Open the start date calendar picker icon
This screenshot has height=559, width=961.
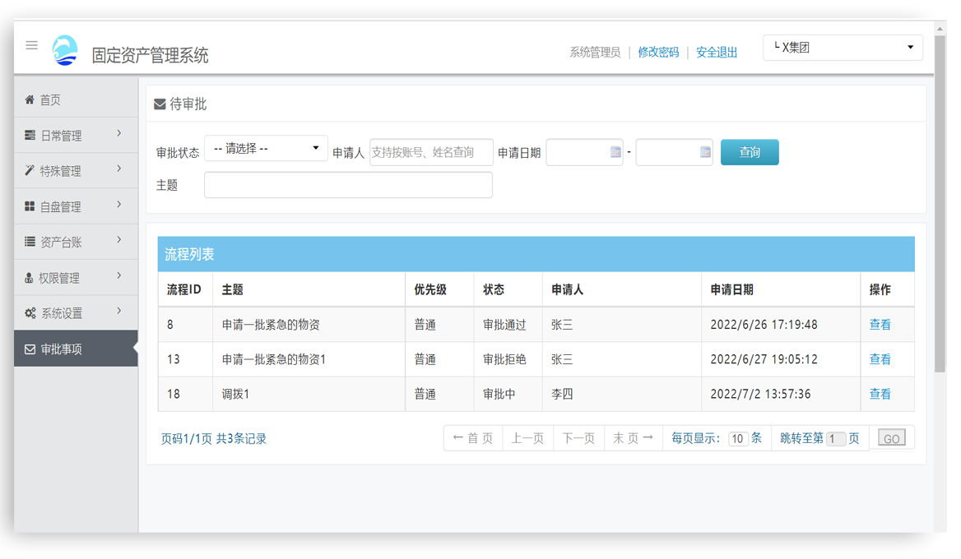click(x=613, y=152)
